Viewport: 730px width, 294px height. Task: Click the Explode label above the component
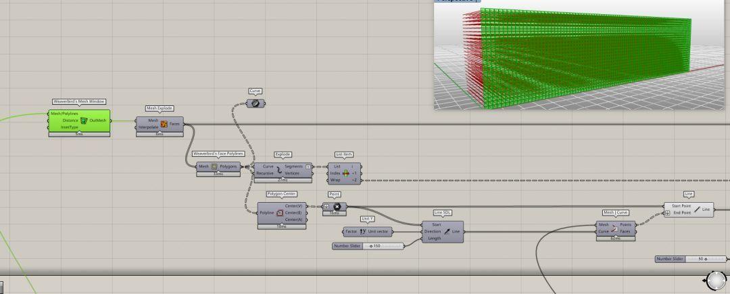coord(283,154)
